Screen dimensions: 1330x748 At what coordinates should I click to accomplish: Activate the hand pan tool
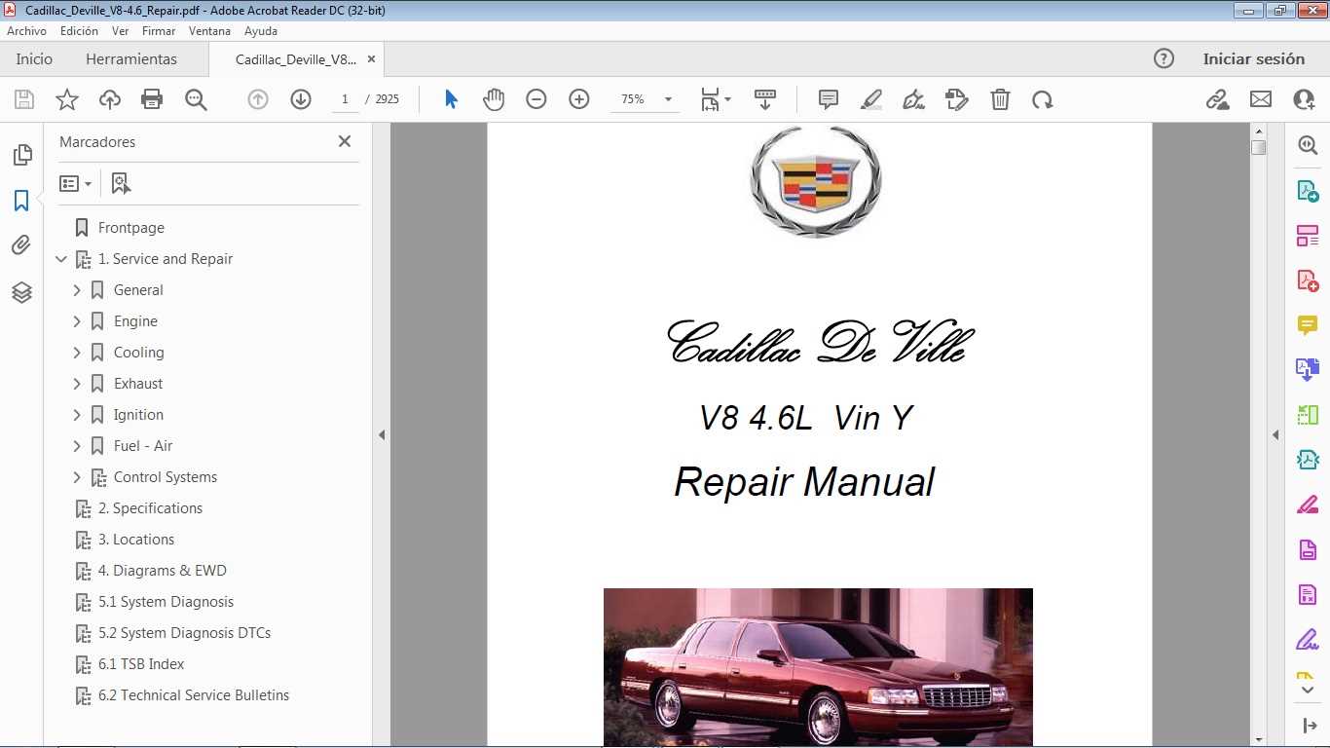click(x=494, y=99)
